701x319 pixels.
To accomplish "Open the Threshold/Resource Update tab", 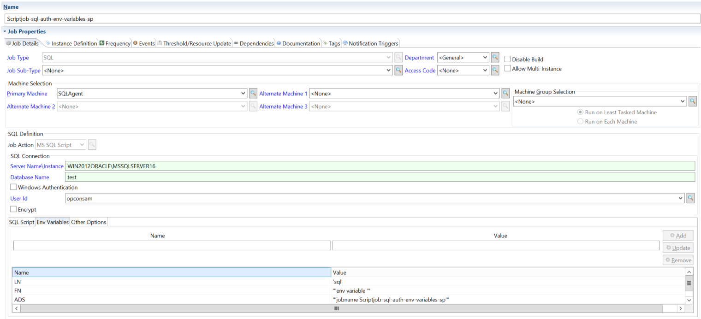I will (194, 43).
